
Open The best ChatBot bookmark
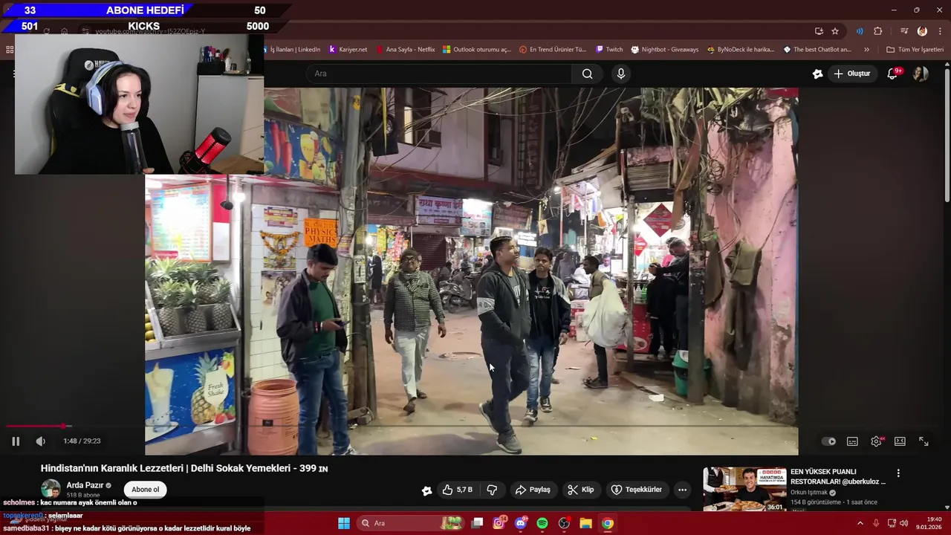point(817,50)
